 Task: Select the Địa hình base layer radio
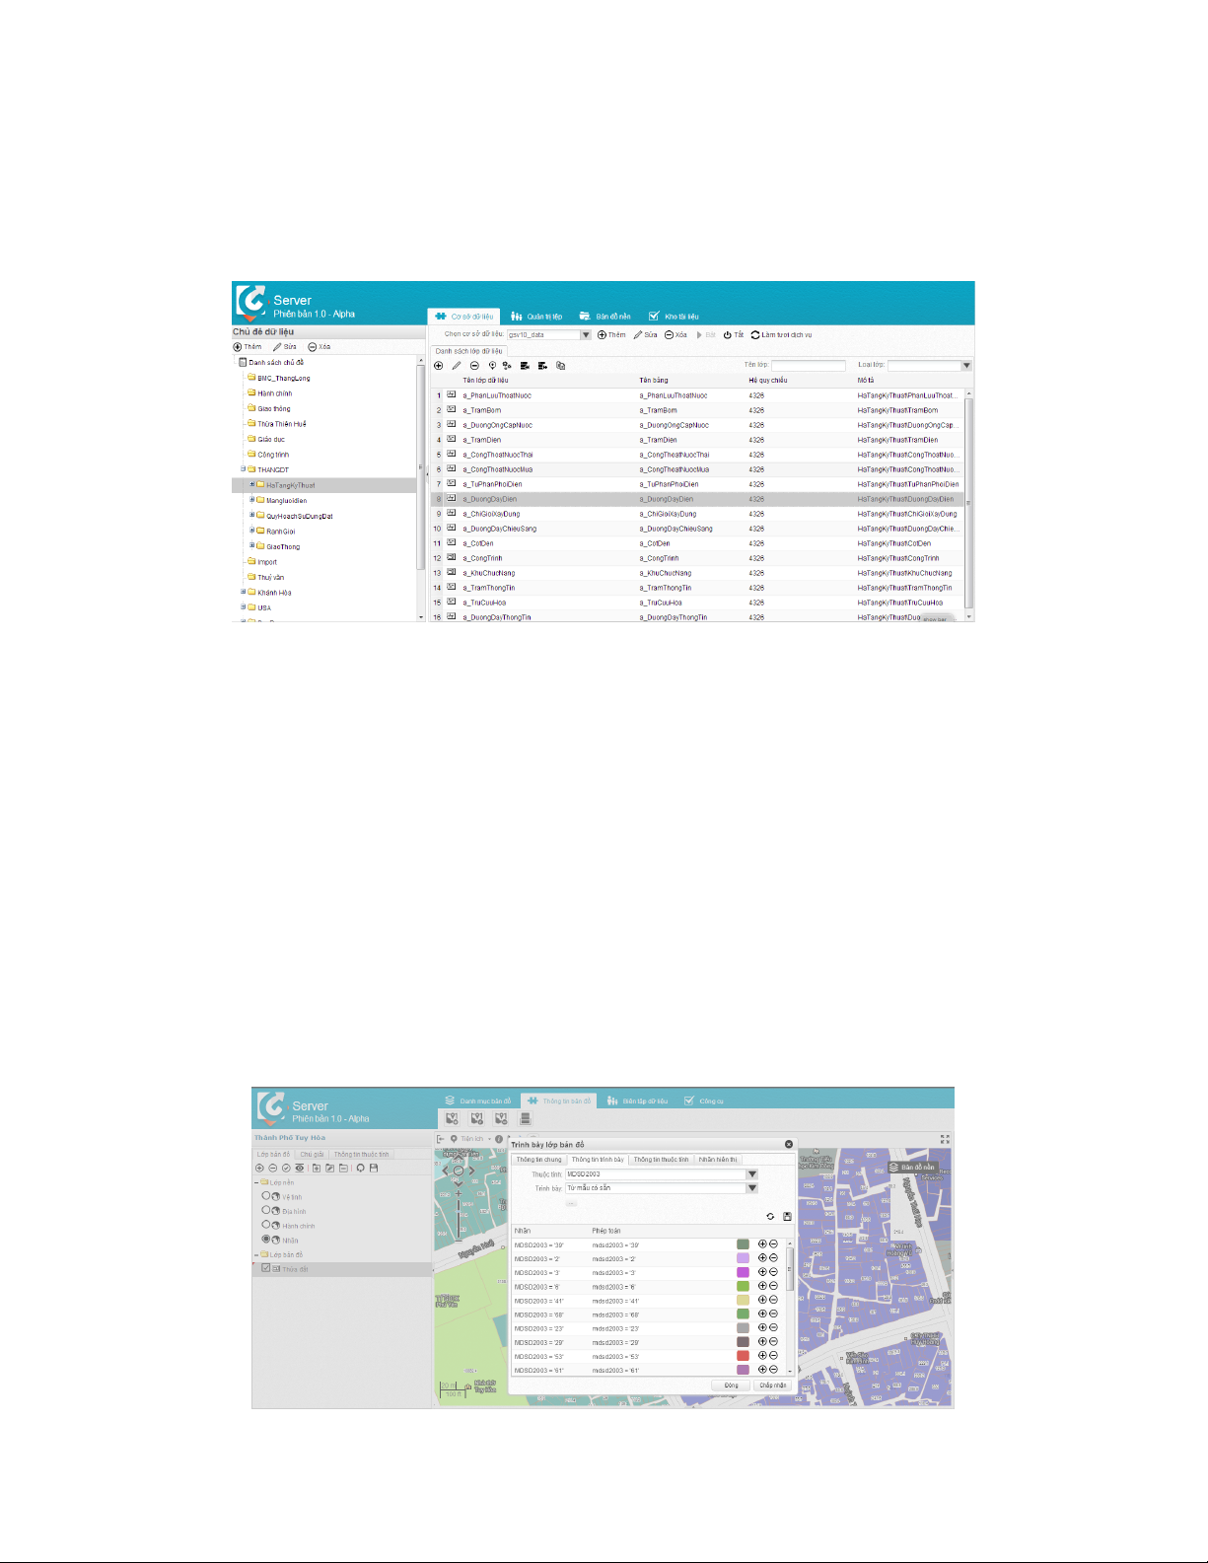266,1210
